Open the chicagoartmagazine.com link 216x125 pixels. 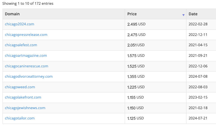26,56
